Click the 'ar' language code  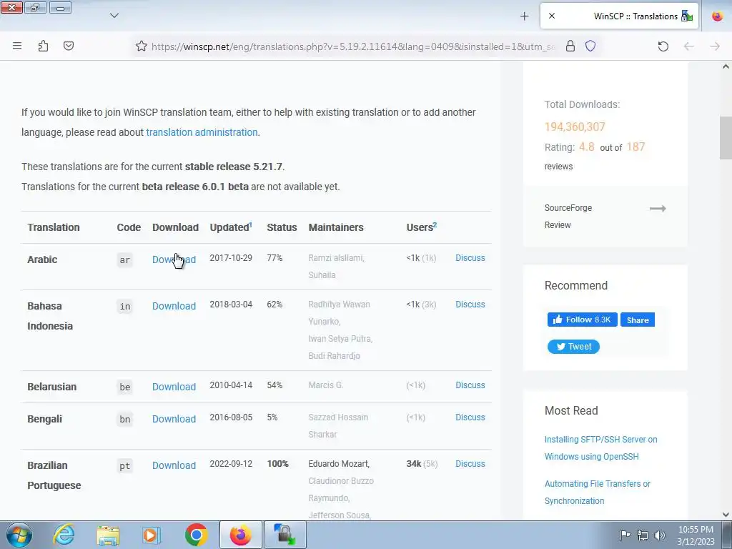pos(124,260)
